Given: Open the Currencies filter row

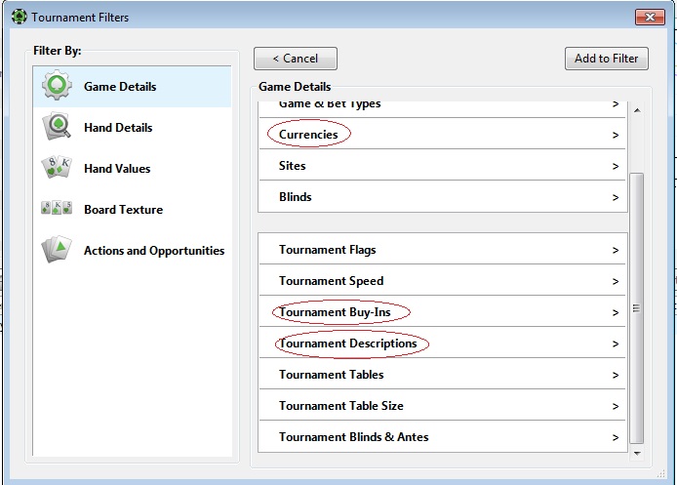Looking at the screenshot, I should point(443,135).
